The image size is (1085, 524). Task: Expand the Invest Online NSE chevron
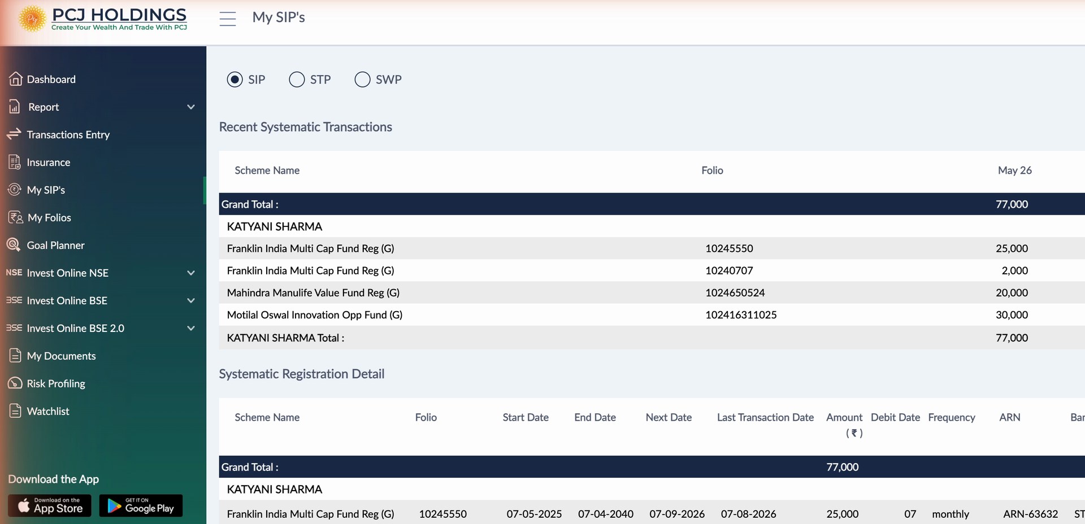pos(191,273)
